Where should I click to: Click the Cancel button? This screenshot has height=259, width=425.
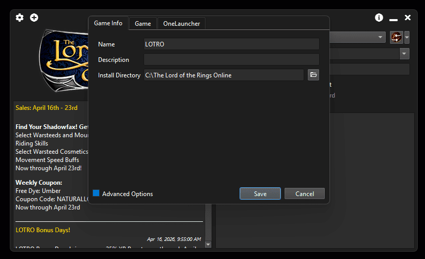pos(305,193)
